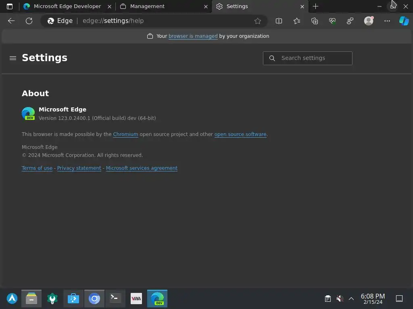
Task: Open Microsoft services agreement link
Action: point(142,168)
